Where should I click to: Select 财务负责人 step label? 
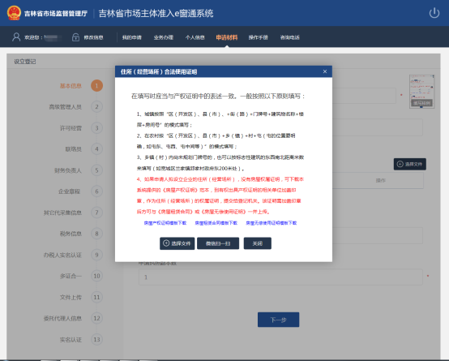coord(68,170)
